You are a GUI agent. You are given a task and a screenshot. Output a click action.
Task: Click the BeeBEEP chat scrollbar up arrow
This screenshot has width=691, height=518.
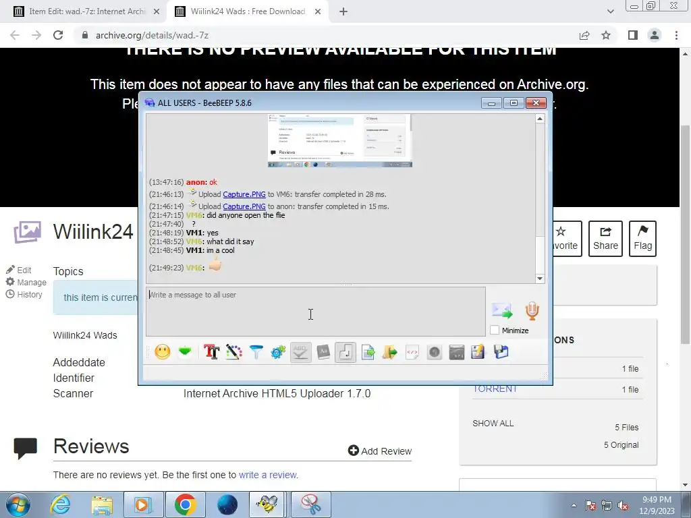pos(540,119)
